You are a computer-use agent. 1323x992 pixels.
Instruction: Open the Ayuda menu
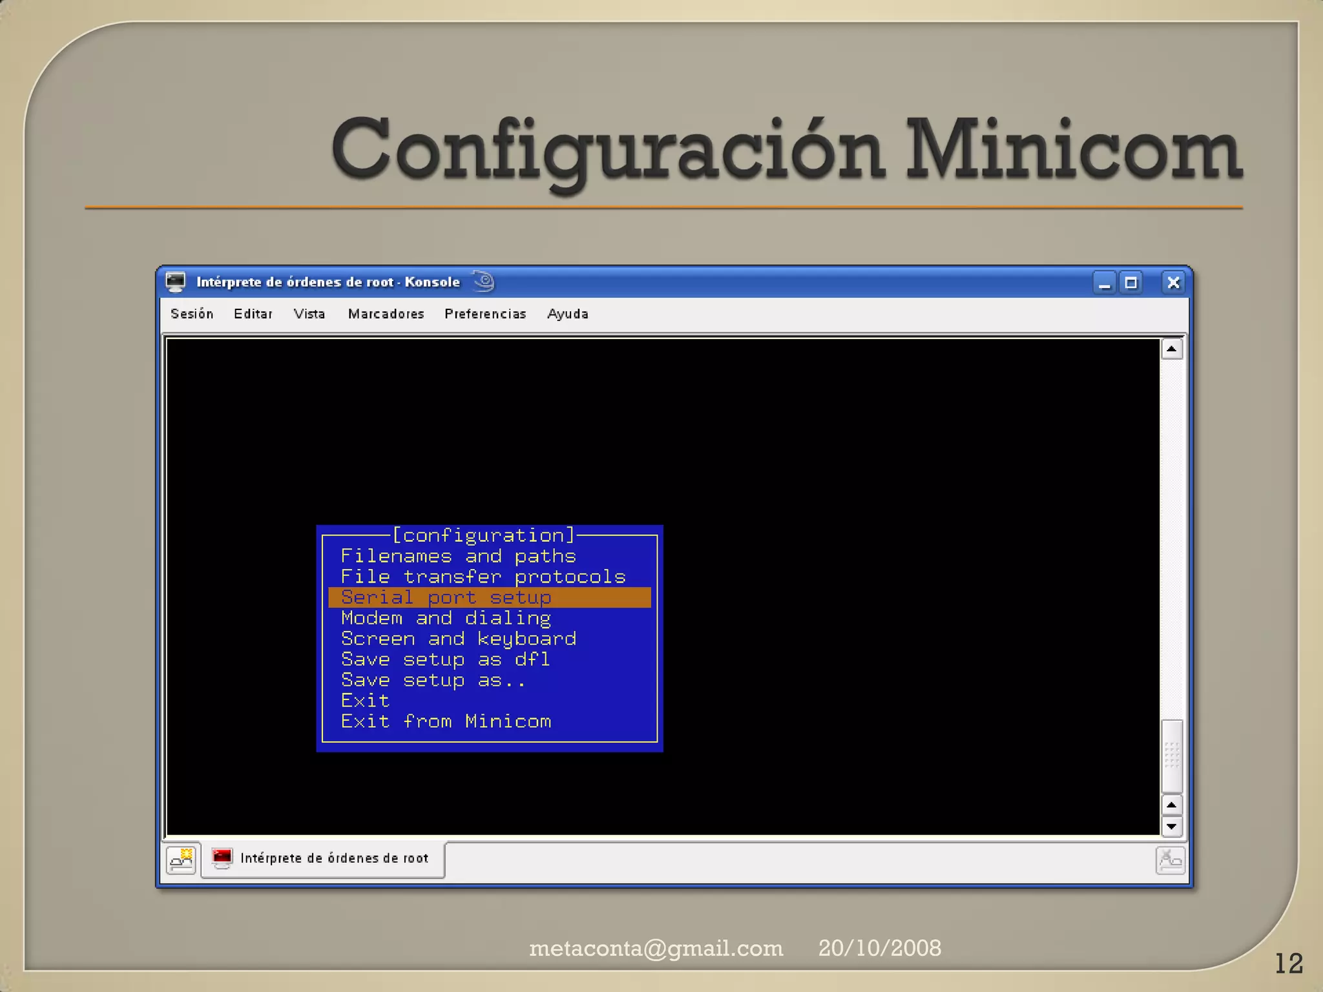pyautogui.click(x=567, y=314)
